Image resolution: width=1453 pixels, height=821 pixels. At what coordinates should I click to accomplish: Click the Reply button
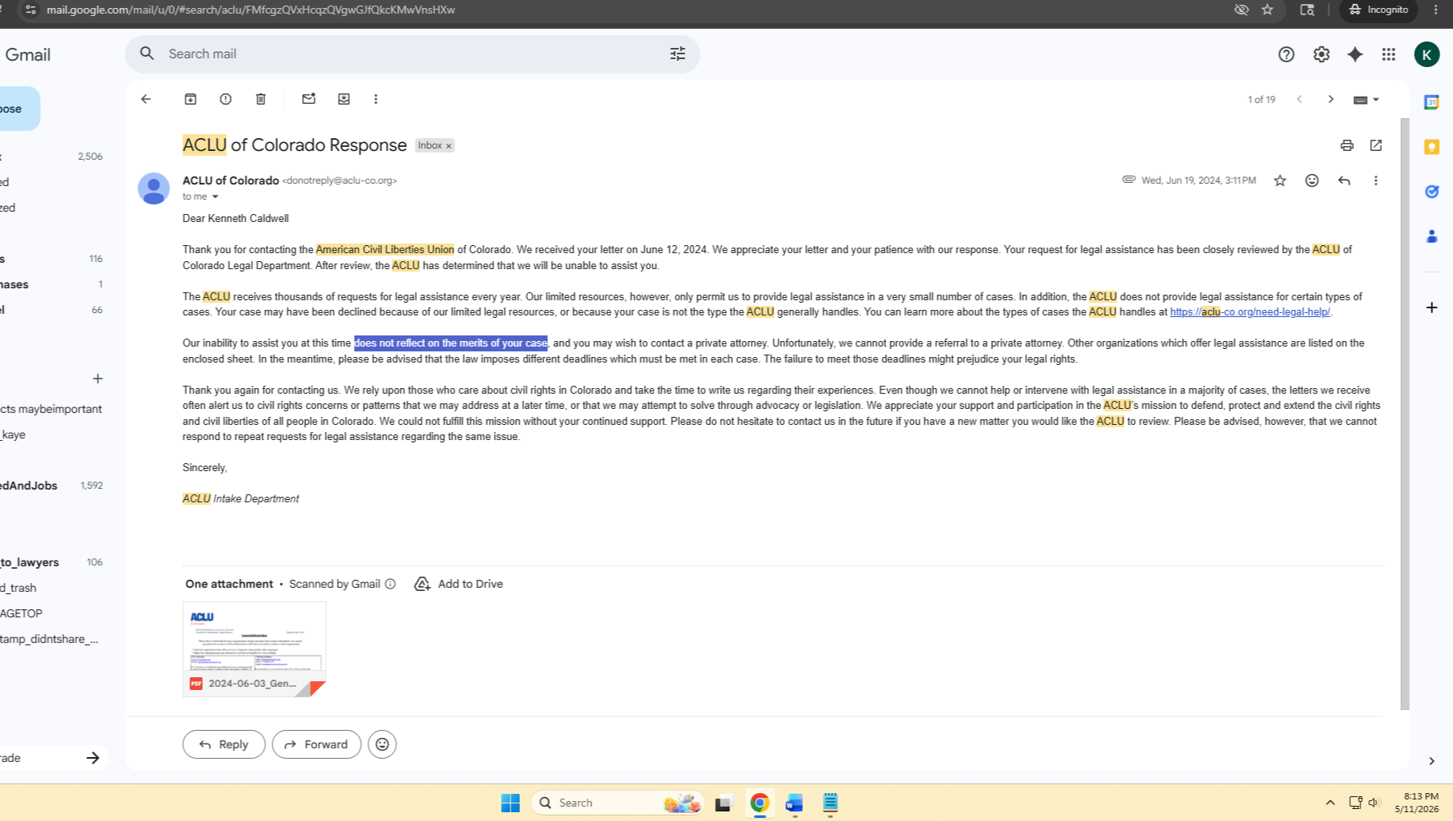(x=224, y=744)
